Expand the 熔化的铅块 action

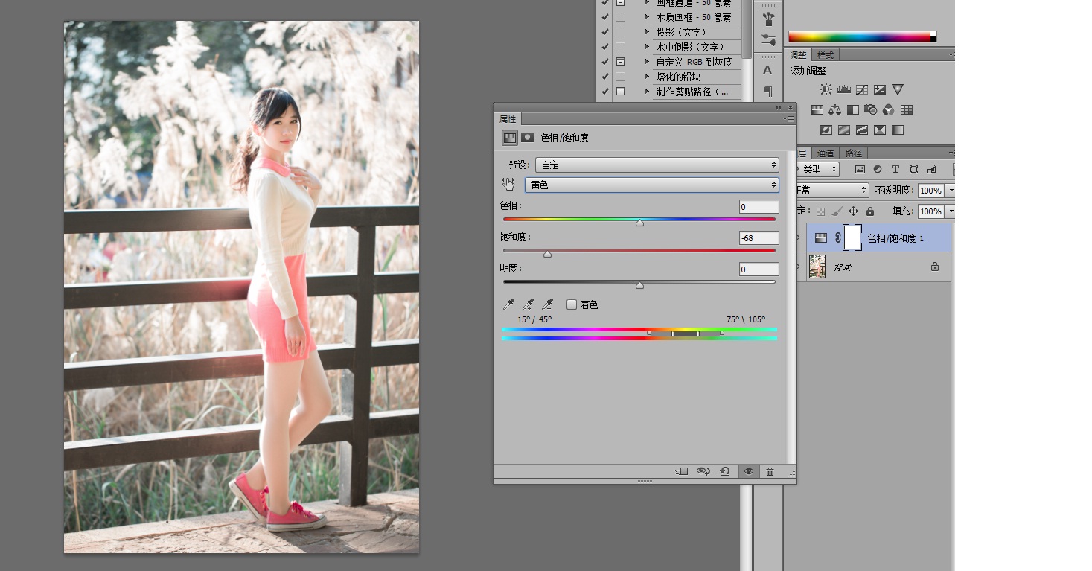pos(647,77)
